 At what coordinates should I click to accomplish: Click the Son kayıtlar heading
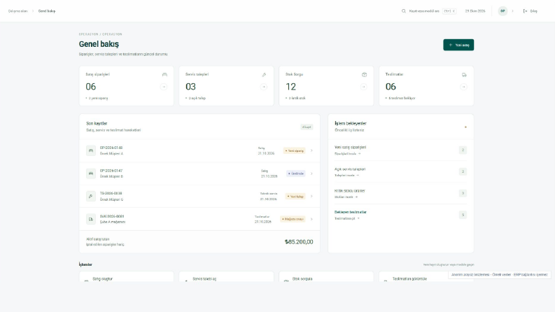[x=97, y=123]
